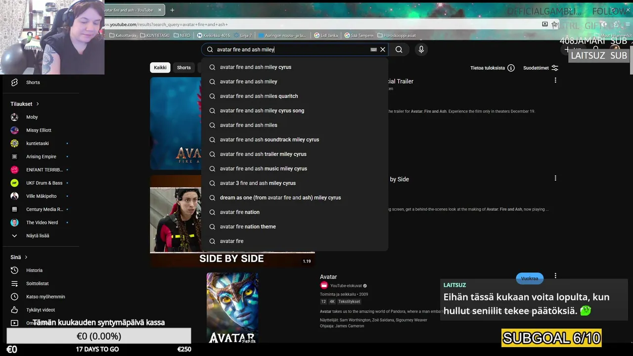
Task: Click the Vuokraa rent button
Action: (x=529, y=278)
